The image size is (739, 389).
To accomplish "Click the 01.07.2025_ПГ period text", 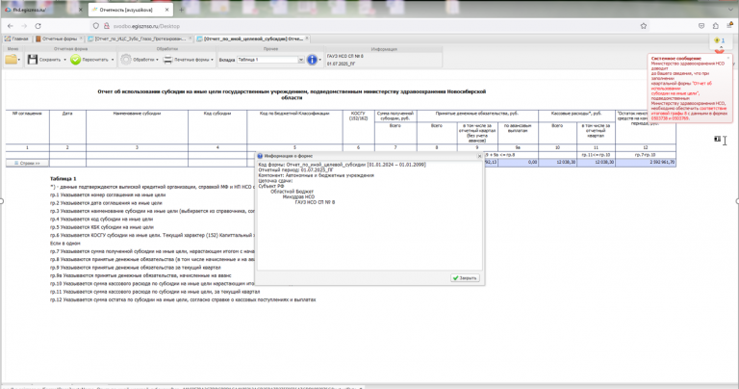I will click(x=342, y=64).
